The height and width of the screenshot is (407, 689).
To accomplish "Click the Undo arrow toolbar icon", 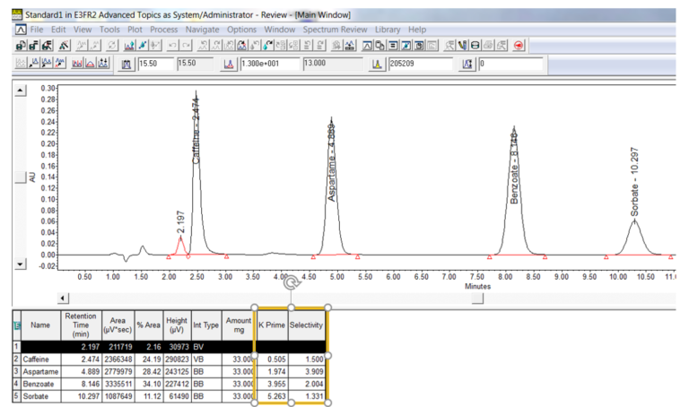I will tap(172, 45).
